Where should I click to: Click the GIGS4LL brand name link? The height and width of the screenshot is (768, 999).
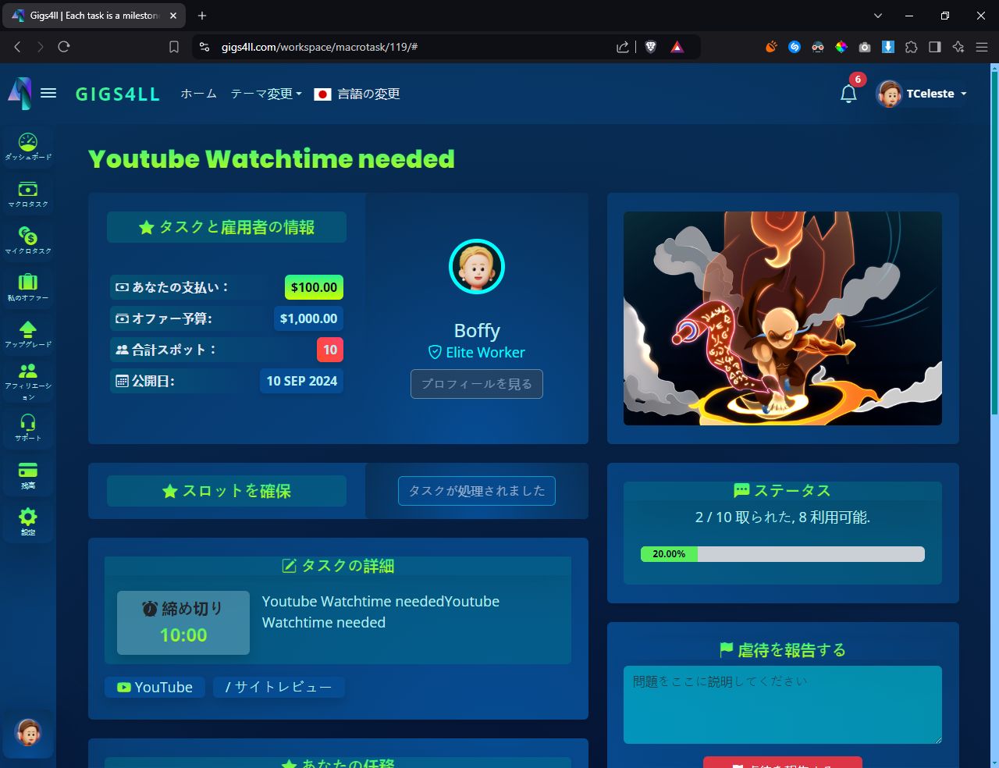point(117,94)
